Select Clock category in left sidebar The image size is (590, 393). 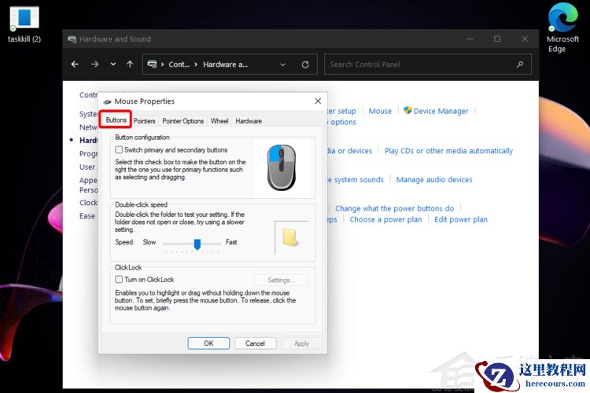coord(88,203)
